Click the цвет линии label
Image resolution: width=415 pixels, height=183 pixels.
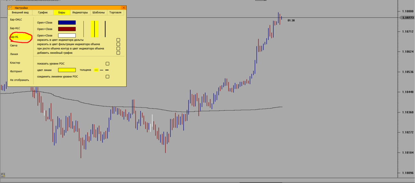pyautogui.click(x=44, y=70)
